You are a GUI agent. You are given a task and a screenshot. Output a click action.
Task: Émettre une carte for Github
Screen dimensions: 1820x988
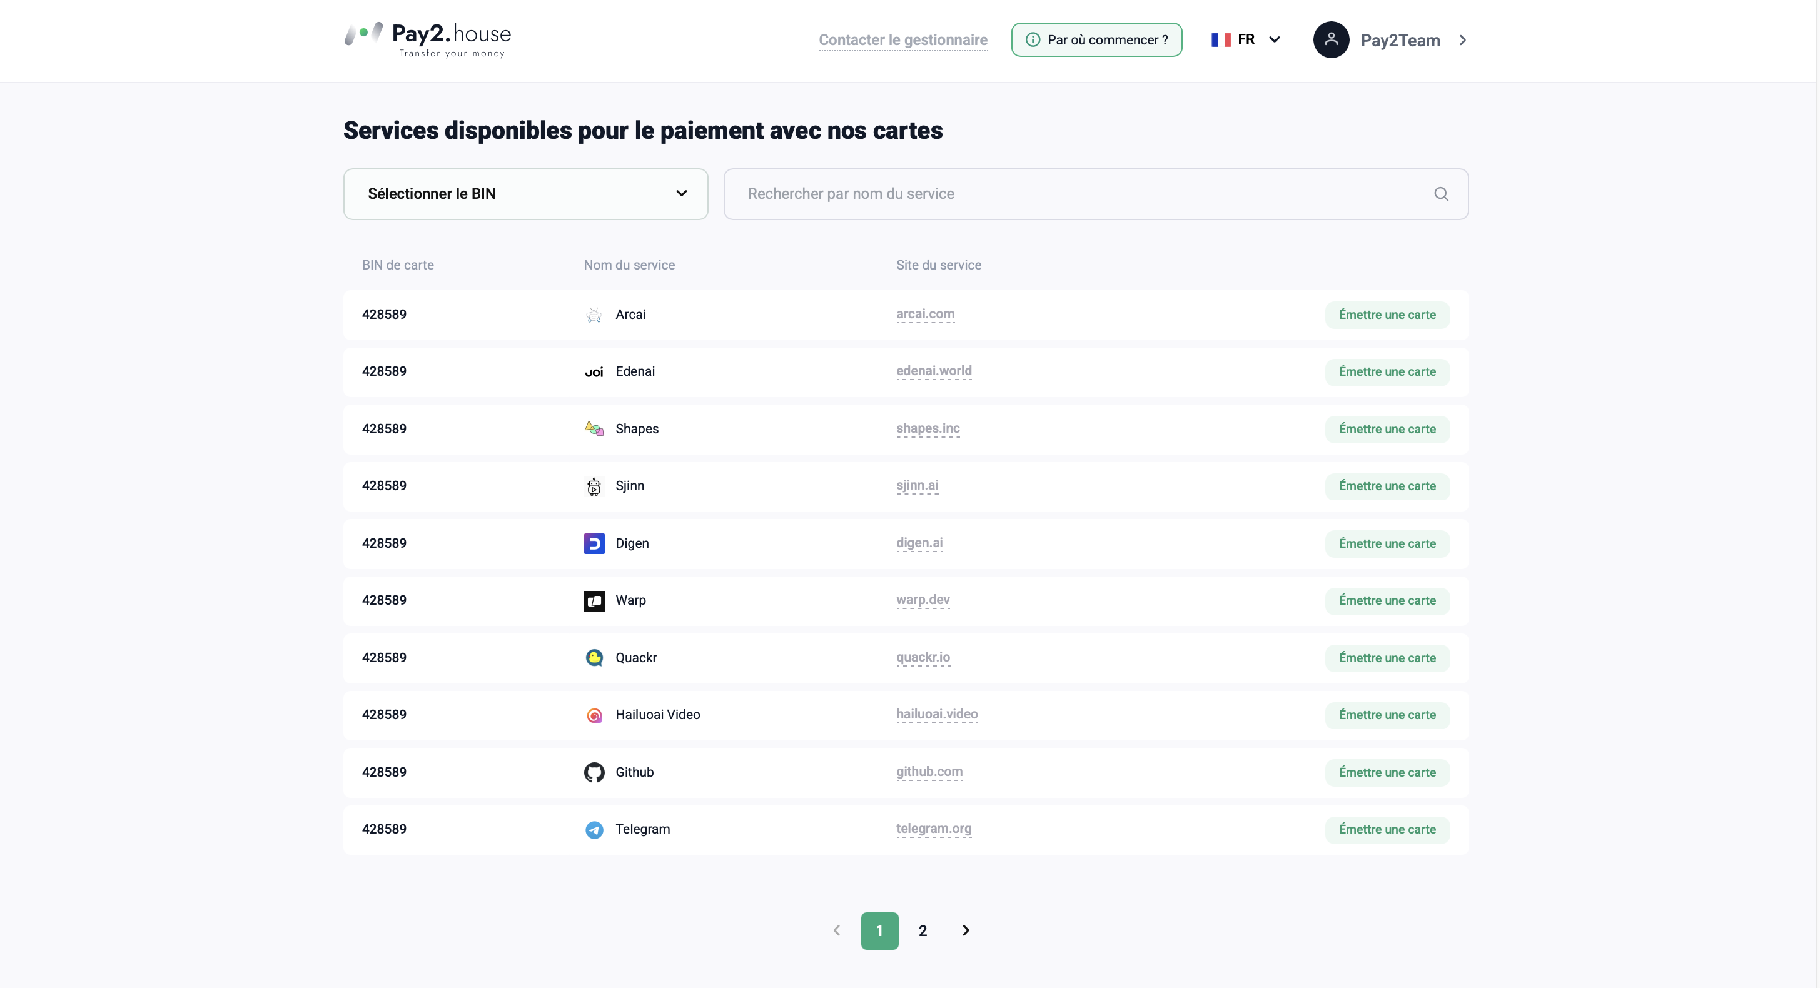(x=1387, y=773)
